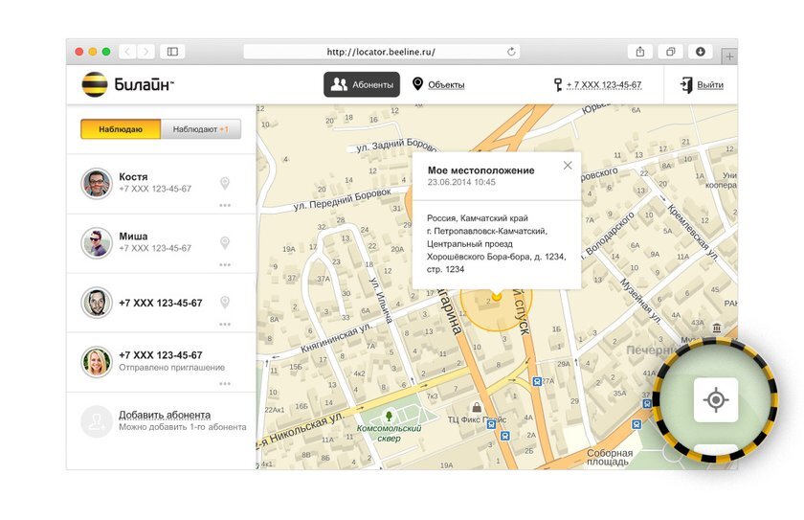This screenshot has height=520, width=804.
Task: Locate the third subscriber with pin icon
Action: [225, 302]
